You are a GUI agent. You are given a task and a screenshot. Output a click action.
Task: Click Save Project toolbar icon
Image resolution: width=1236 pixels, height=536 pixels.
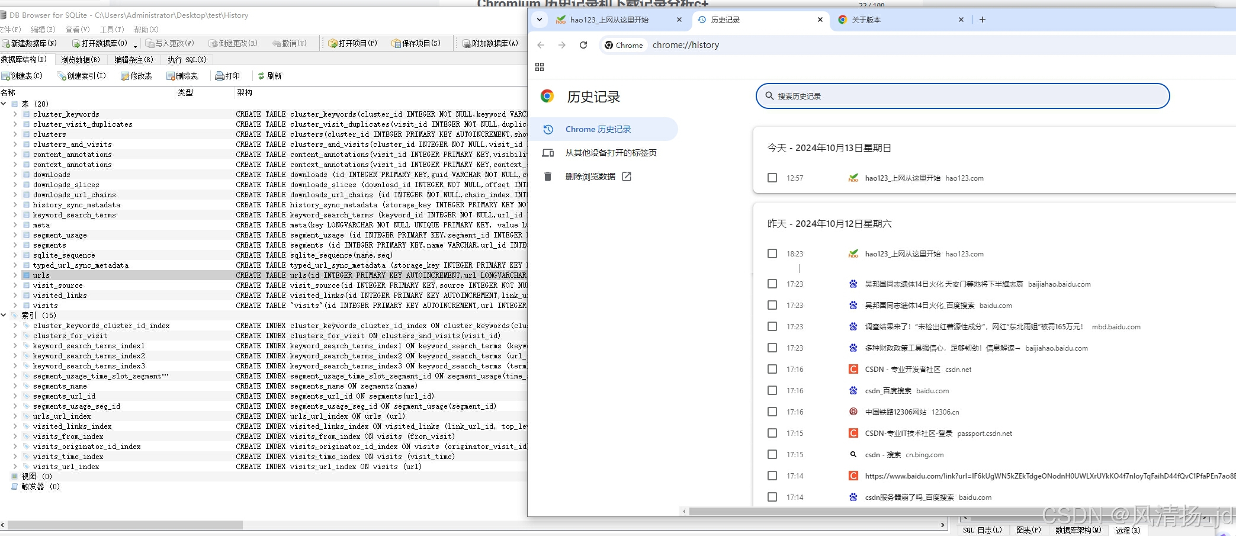(396, 43)
